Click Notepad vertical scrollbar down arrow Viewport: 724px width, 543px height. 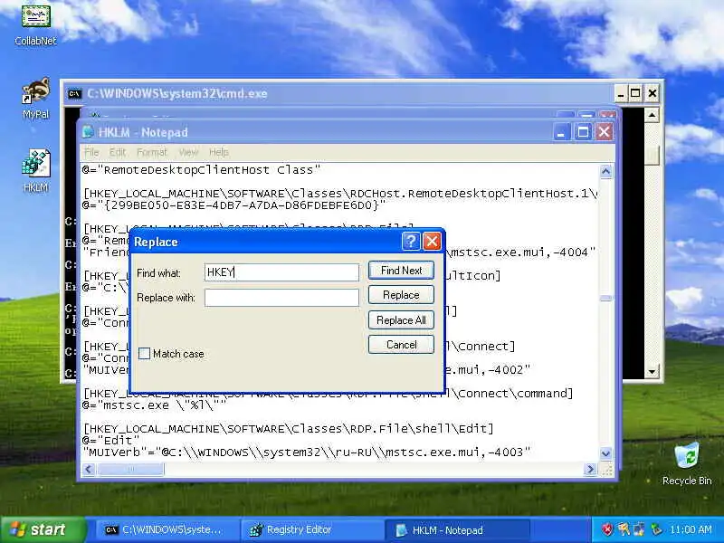point(606,453)
